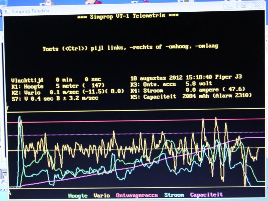This screenshot has height=201, width=268.
Task: Click the maximum height value ( 147)
Action: 93,85
